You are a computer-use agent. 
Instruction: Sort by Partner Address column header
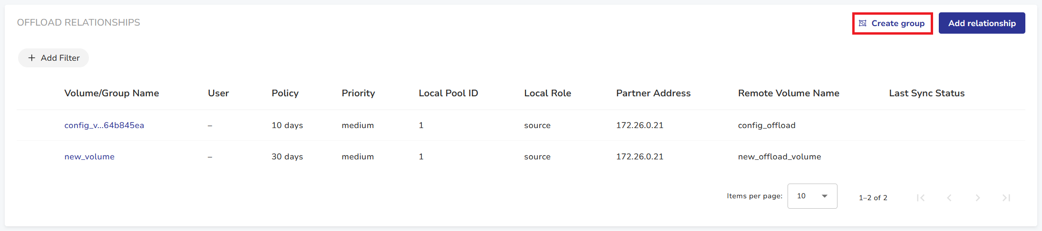point(653,93)
